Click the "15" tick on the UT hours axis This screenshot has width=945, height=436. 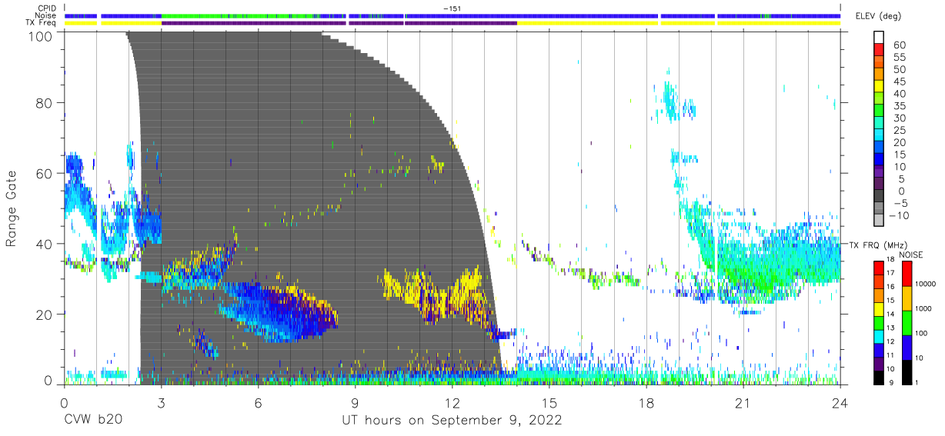tap(549, 402)
